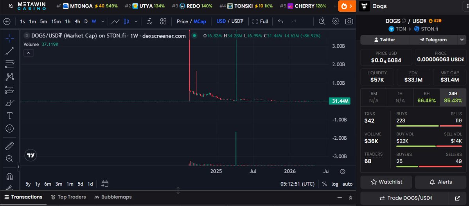Open the Bubblemaps tab
Viewport: 469px width, 206px height.
[x=113, y=197]
